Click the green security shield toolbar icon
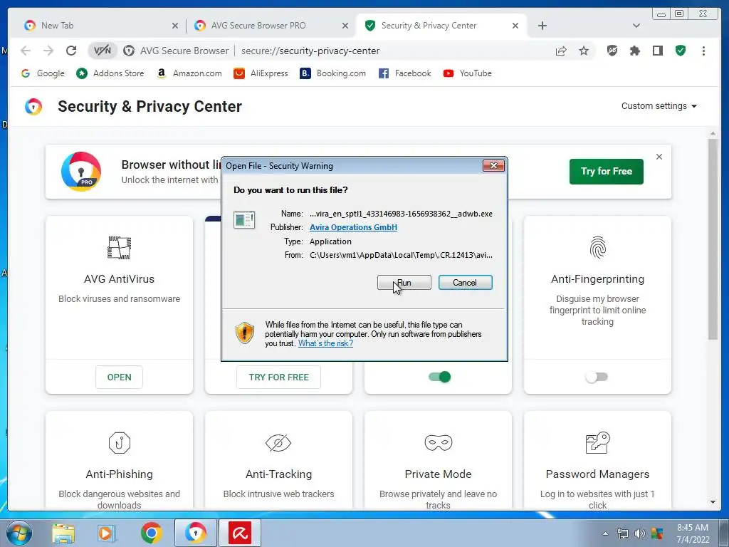 coord(681,51)
